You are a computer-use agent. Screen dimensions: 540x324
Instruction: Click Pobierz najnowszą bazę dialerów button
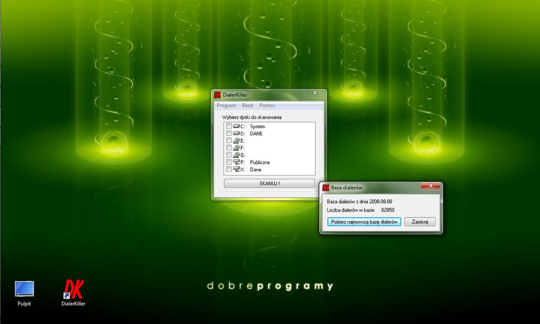364,222
